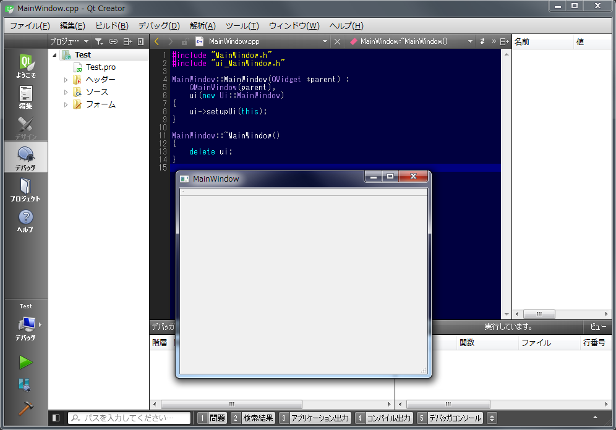Start debugging with the debug-run icon
Viewport: 616px width, 430px height.
click(25, 385)
